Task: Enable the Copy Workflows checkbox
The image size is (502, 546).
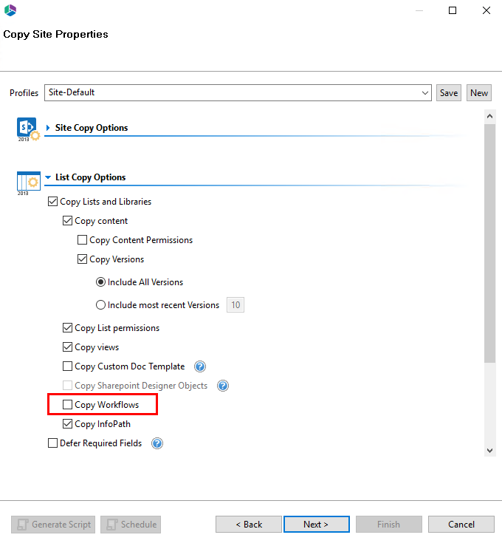Action: [68, 405]
